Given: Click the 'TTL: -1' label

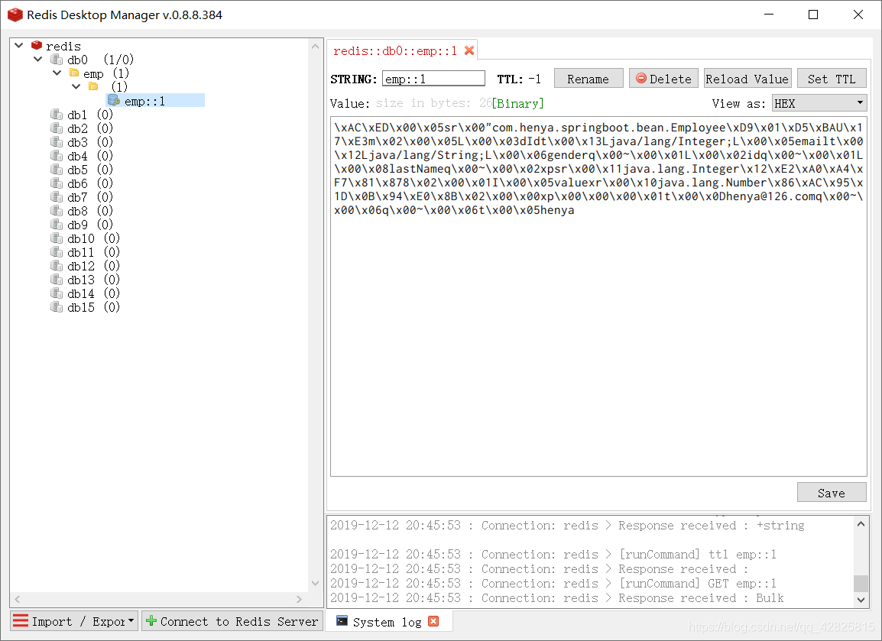Looking at the screenshot, I should coord(519,79).
